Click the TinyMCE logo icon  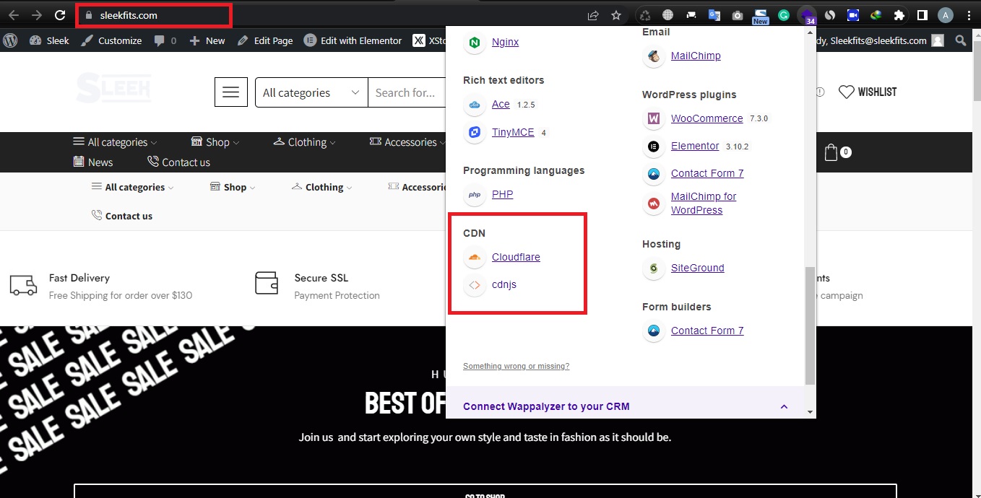[x=475, y=132]
